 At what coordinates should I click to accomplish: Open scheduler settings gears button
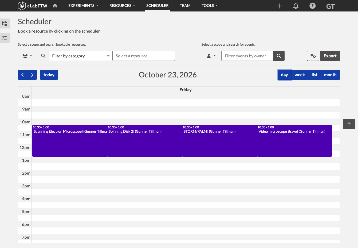[x=313, y=56]
